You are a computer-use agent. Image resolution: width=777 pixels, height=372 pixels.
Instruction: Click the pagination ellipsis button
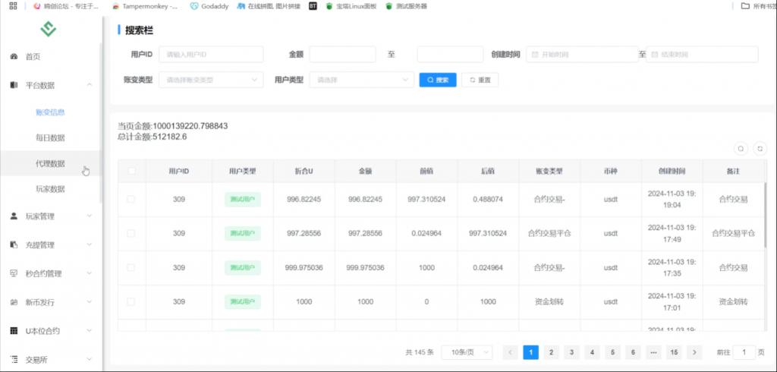(653, 352)
